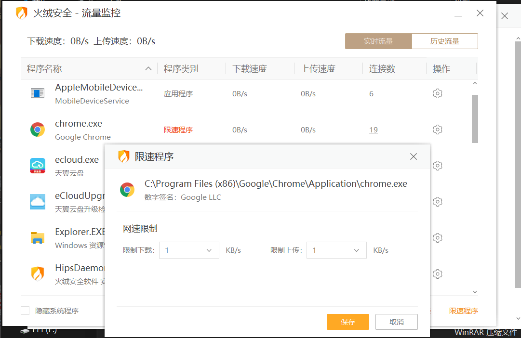Select the ecloud cloud disk icon
The height and width of the screenshot is (338, 521).
38,166
